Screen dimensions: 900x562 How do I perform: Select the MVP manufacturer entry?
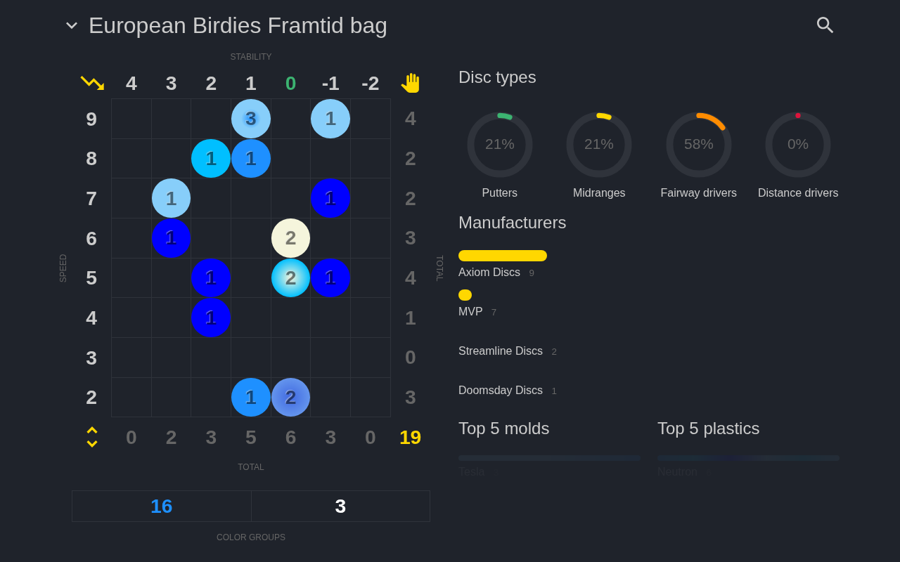pos(470,311)
